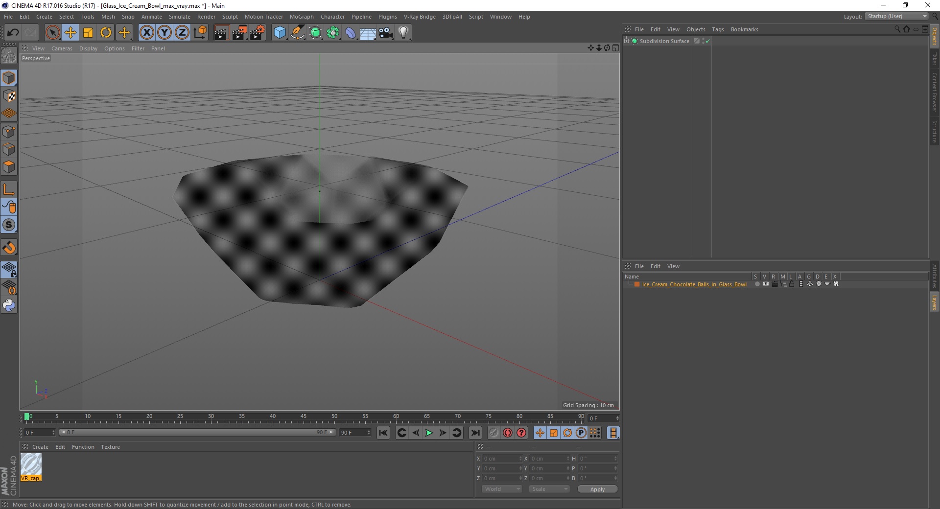
Task: Toggle layer viewport visibility eye icon
Action: tap(766, 284)
